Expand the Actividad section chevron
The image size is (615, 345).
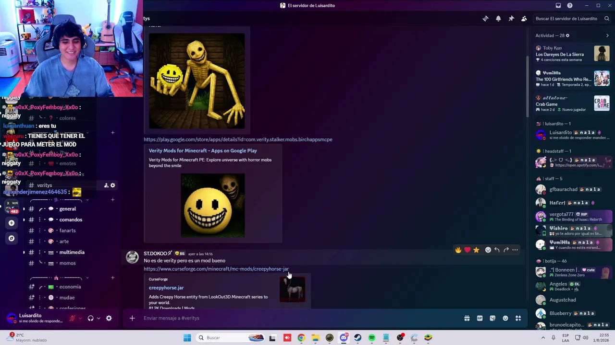tap(607, 35)
